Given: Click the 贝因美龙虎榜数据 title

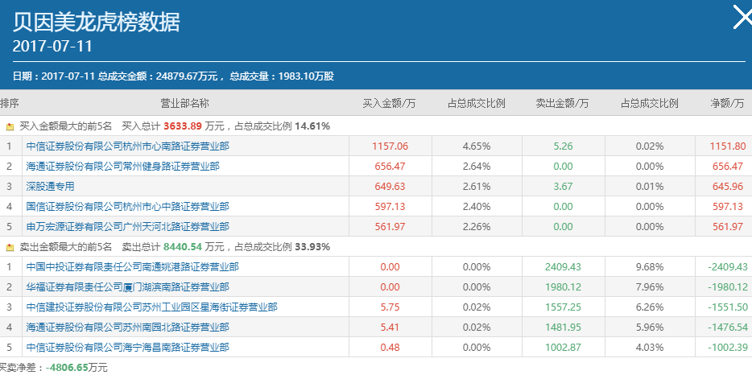Looking at the screenshot, I should (96, 21).
